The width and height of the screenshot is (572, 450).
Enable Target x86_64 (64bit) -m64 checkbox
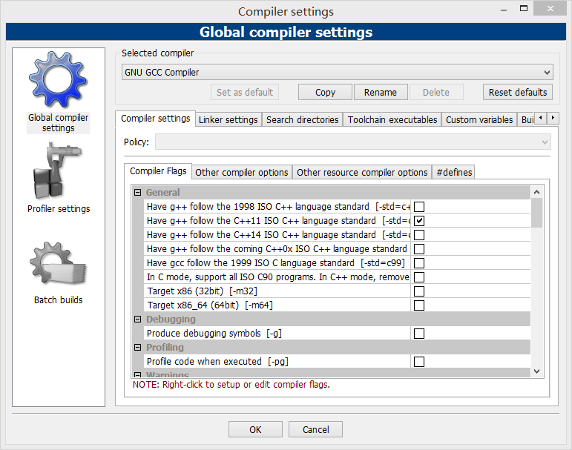(419, 305)
